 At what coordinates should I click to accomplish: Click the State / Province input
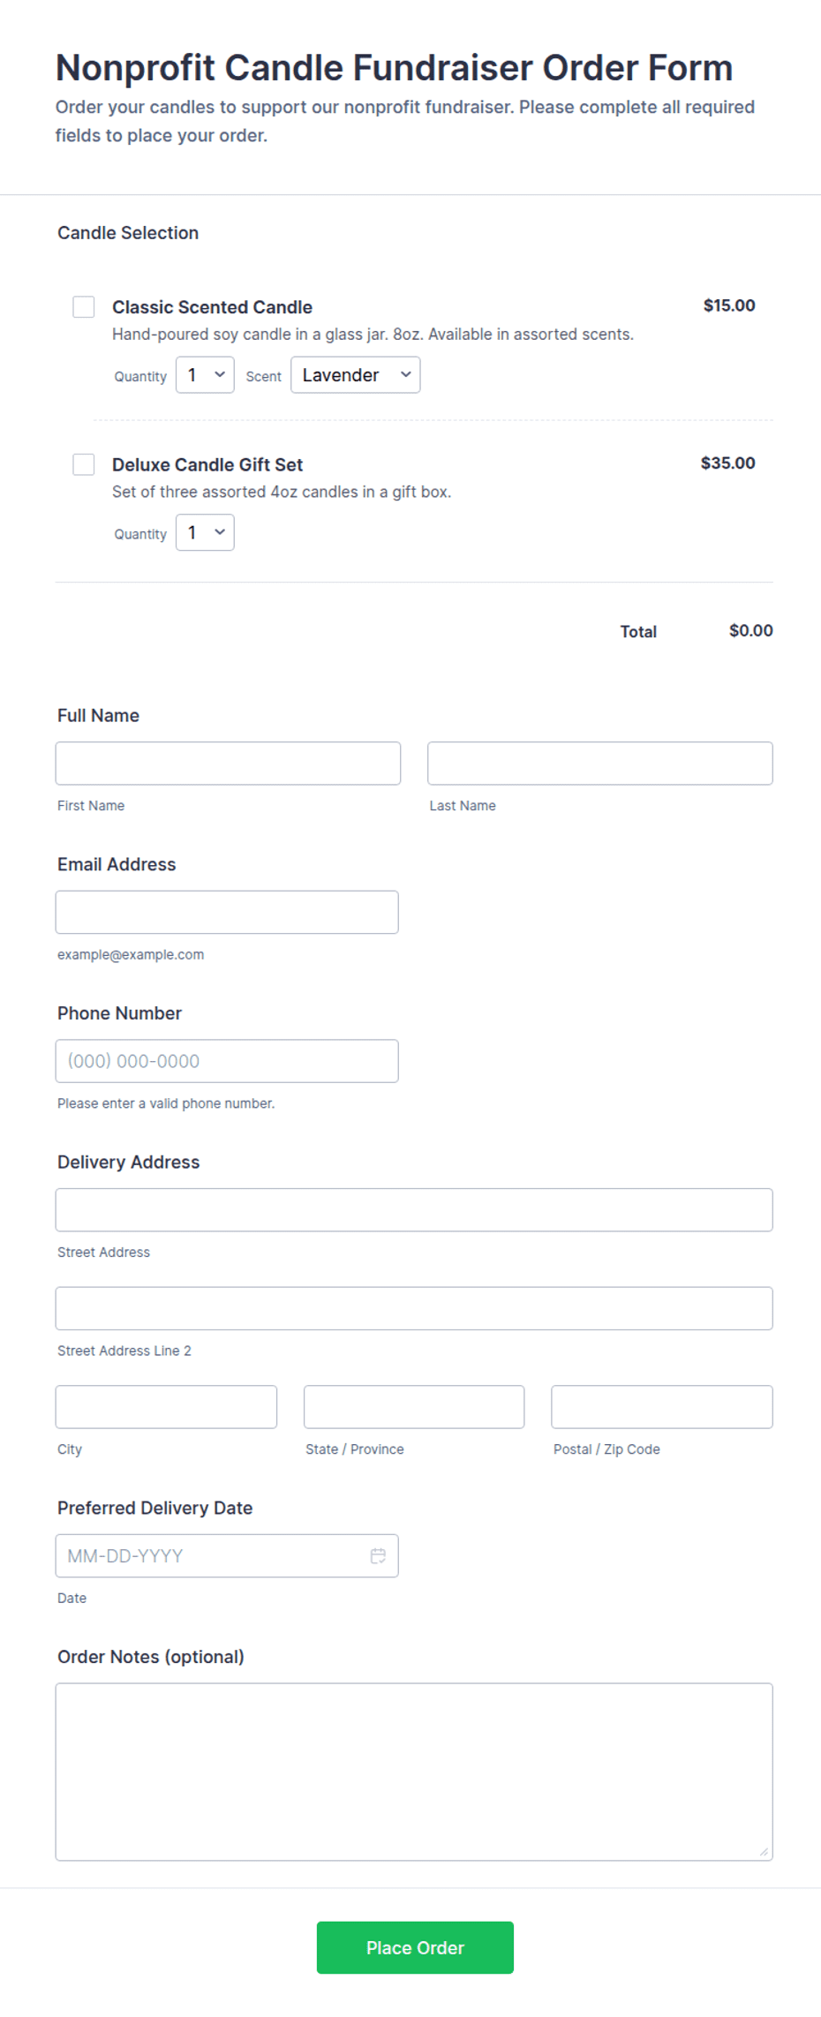[414, 1407]
